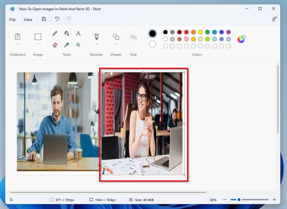Click the Brushes tool icon
Image resolution: width=287 pixels, height=209 pixels.
[97, 37]
